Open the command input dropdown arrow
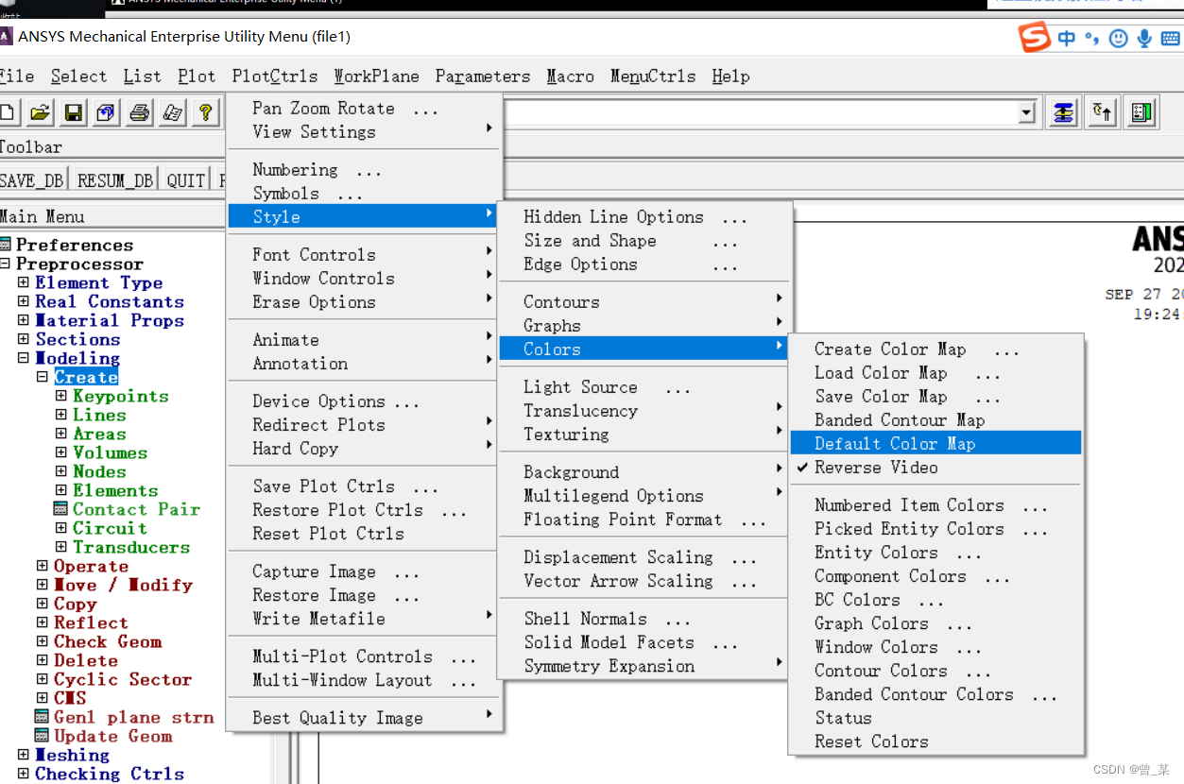Screen dimensions: 1184x784 (x=1027, y=113)
